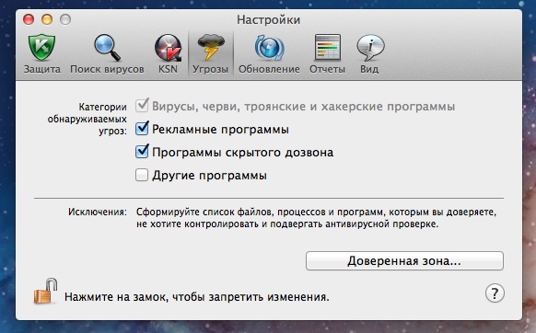Select the Угрозы storm cloud tab
Screen dimensions: 536x333
pyautogui.click(x=210, y=54)
